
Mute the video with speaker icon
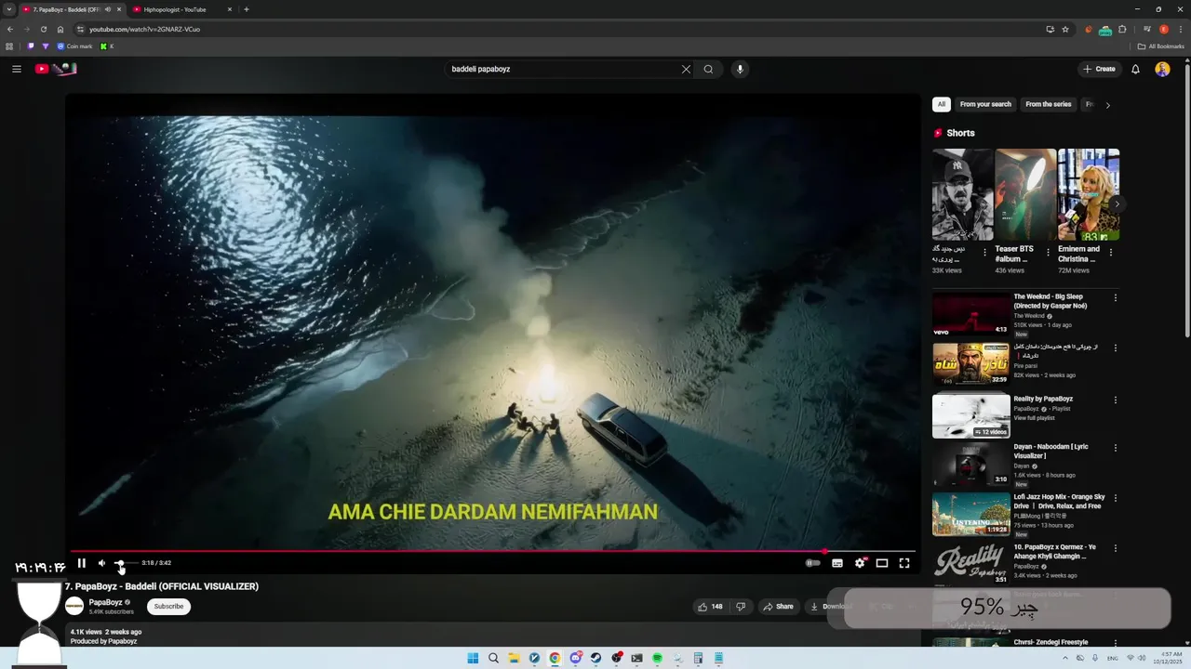coord(101,563)
